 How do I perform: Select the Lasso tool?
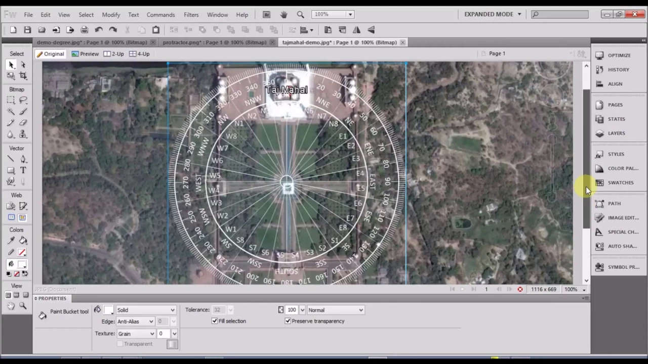click(23, 100)
